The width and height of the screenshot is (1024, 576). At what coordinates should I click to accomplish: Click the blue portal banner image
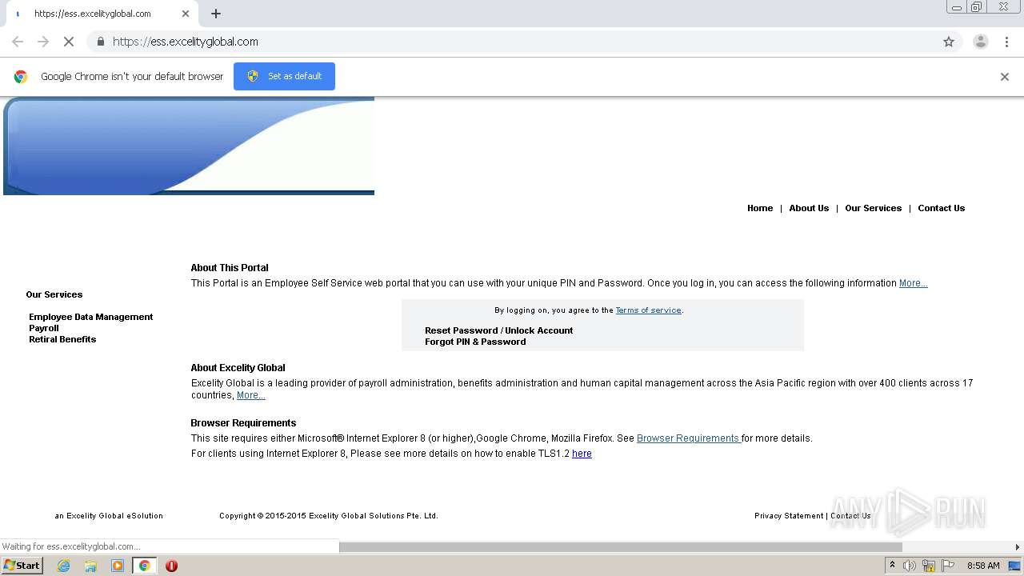click(189, 146)
